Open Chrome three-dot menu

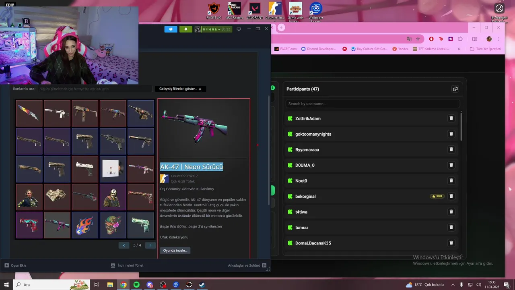tap(499, 39)
